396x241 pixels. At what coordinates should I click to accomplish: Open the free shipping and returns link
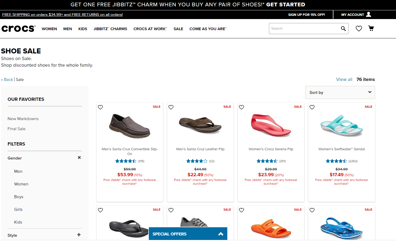[x=63, y=15]
